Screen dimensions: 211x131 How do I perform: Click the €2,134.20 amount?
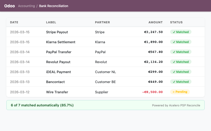tap(154, 62)
